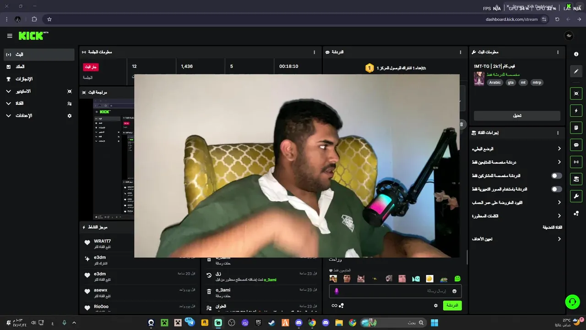Insert the yellow smiling emoji emote
Screen dimensions: 586x330
[x=429, y=279]
